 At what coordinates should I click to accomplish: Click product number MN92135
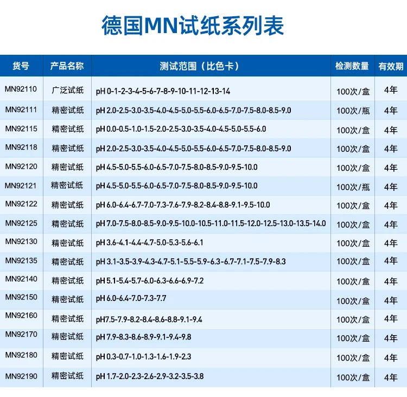coord(21,260)
